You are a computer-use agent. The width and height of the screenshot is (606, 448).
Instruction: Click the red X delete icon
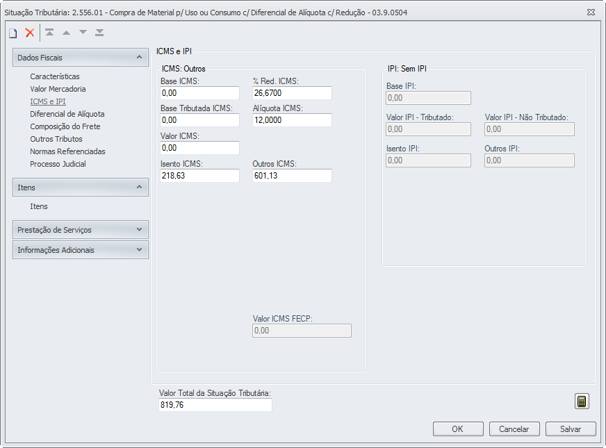pyautogui.click(x=30, y=33)
